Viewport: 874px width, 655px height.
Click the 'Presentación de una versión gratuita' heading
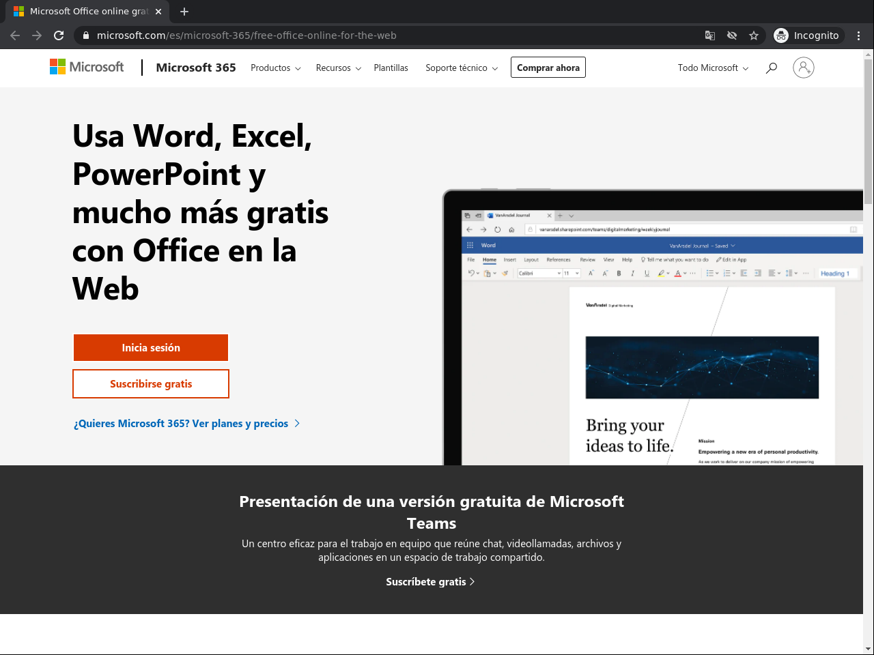click(x=432, y=512)
